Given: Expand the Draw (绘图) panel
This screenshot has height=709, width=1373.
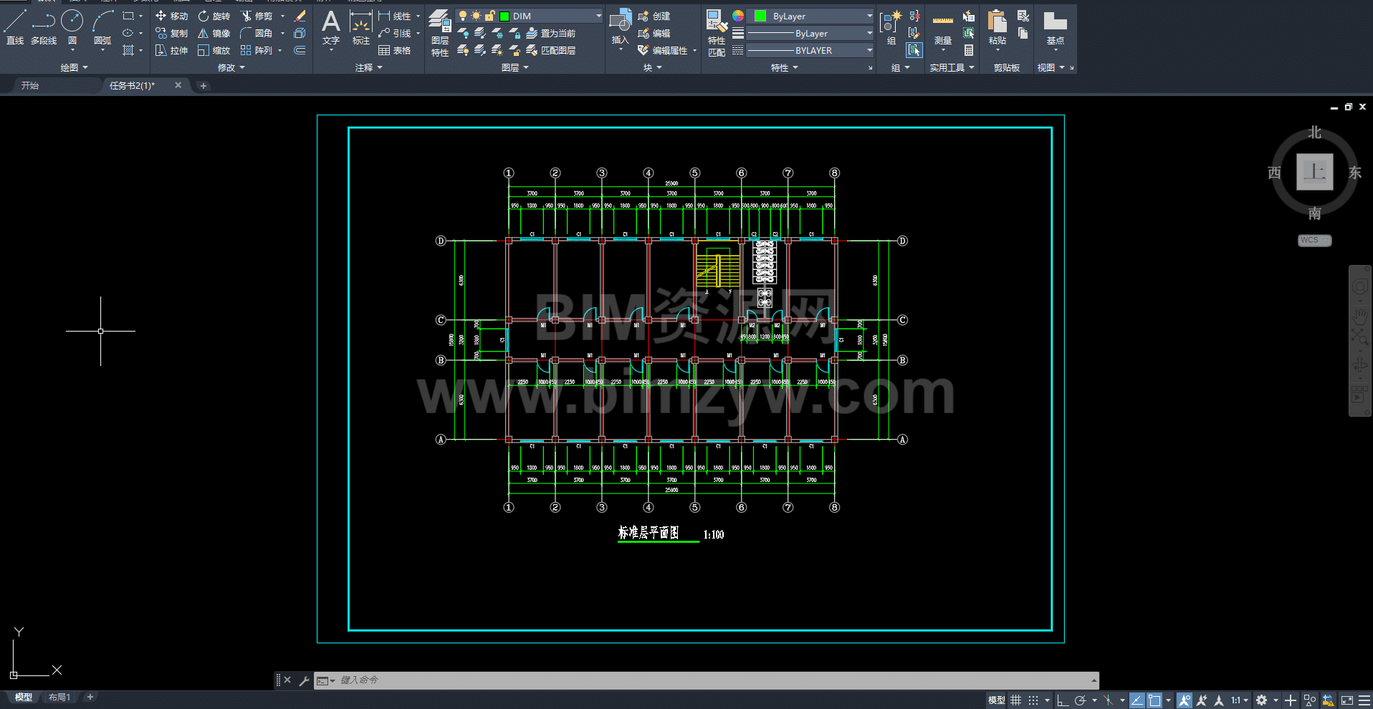Looking at the screenshot, I should pyautogui.click(x=75, y=67).
